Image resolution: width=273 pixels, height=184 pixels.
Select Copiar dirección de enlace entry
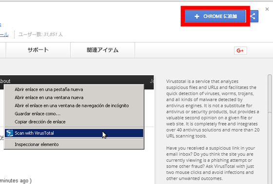click(74, 122)
